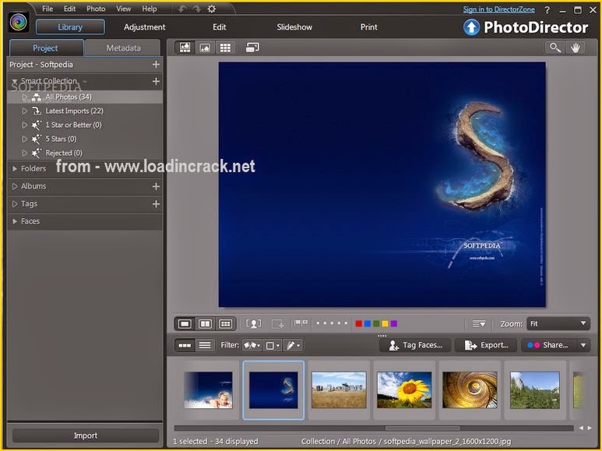Add a new project with plus icon
Screen dimensions: 602x451
[x=156, y=64]
